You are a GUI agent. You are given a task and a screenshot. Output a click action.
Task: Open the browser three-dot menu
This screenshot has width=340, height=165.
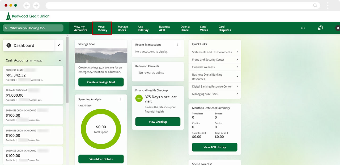(328, 5)
